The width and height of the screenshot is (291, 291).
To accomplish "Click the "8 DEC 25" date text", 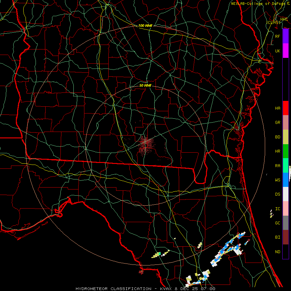I will [186, 289].
